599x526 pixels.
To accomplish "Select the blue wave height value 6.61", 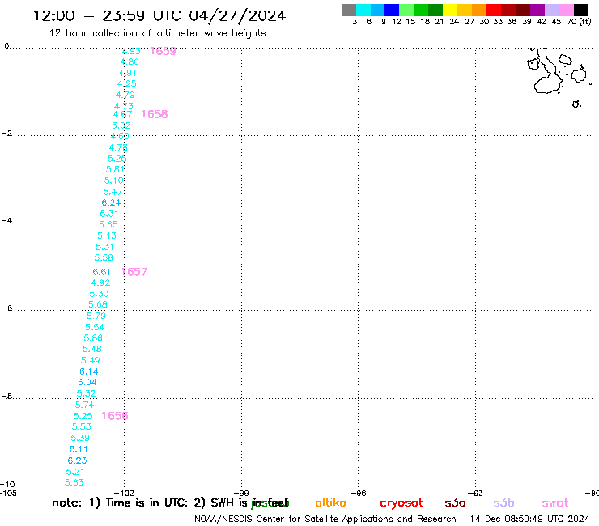I will tap(101, 272).
